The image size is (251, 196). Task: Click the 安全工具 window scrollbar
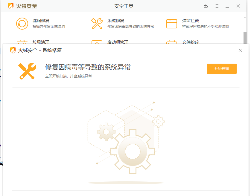(x=245, y=37)
